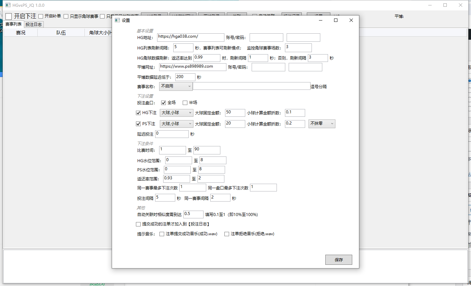Click the 队伍 column header
The width and height of the screenshot is (471, 286).
(61, 33)
